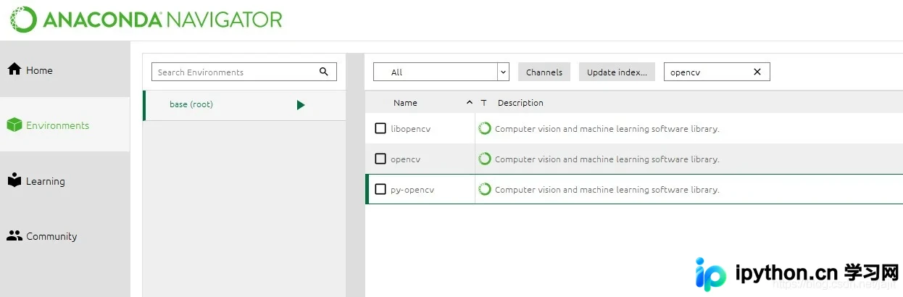The height and width of the screenshot is (297, 903).
Task: Sort packages by the Name column arrow
Action: point(470,103)
